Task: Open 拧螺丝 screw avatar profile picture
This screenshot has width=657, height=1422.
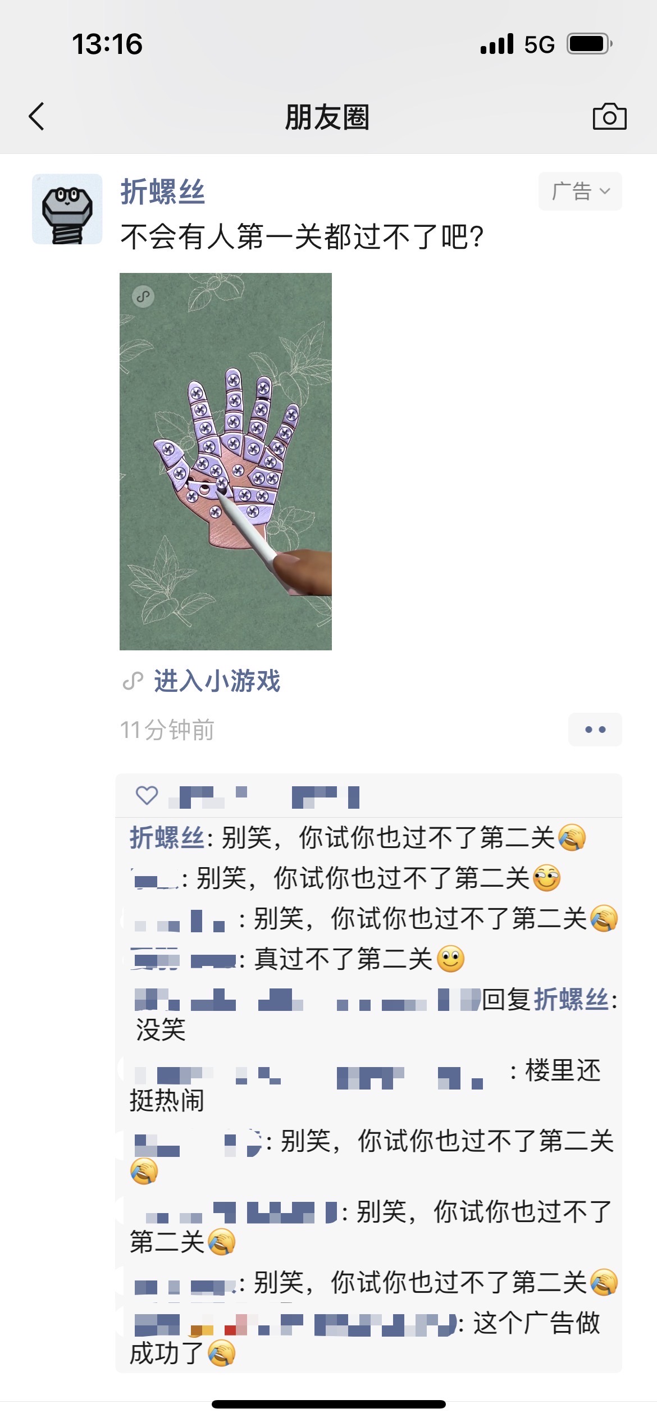Action: (x=67, y=209)
